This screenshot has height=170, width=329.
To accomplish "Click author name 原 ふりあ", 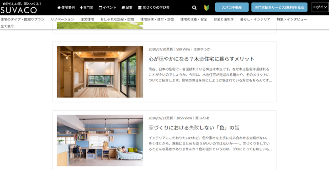I will click(202, 118).
